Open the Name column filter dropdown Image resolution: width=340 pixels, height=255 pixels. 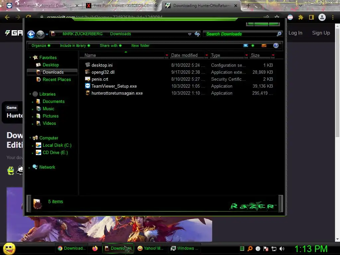coord(167,55)
